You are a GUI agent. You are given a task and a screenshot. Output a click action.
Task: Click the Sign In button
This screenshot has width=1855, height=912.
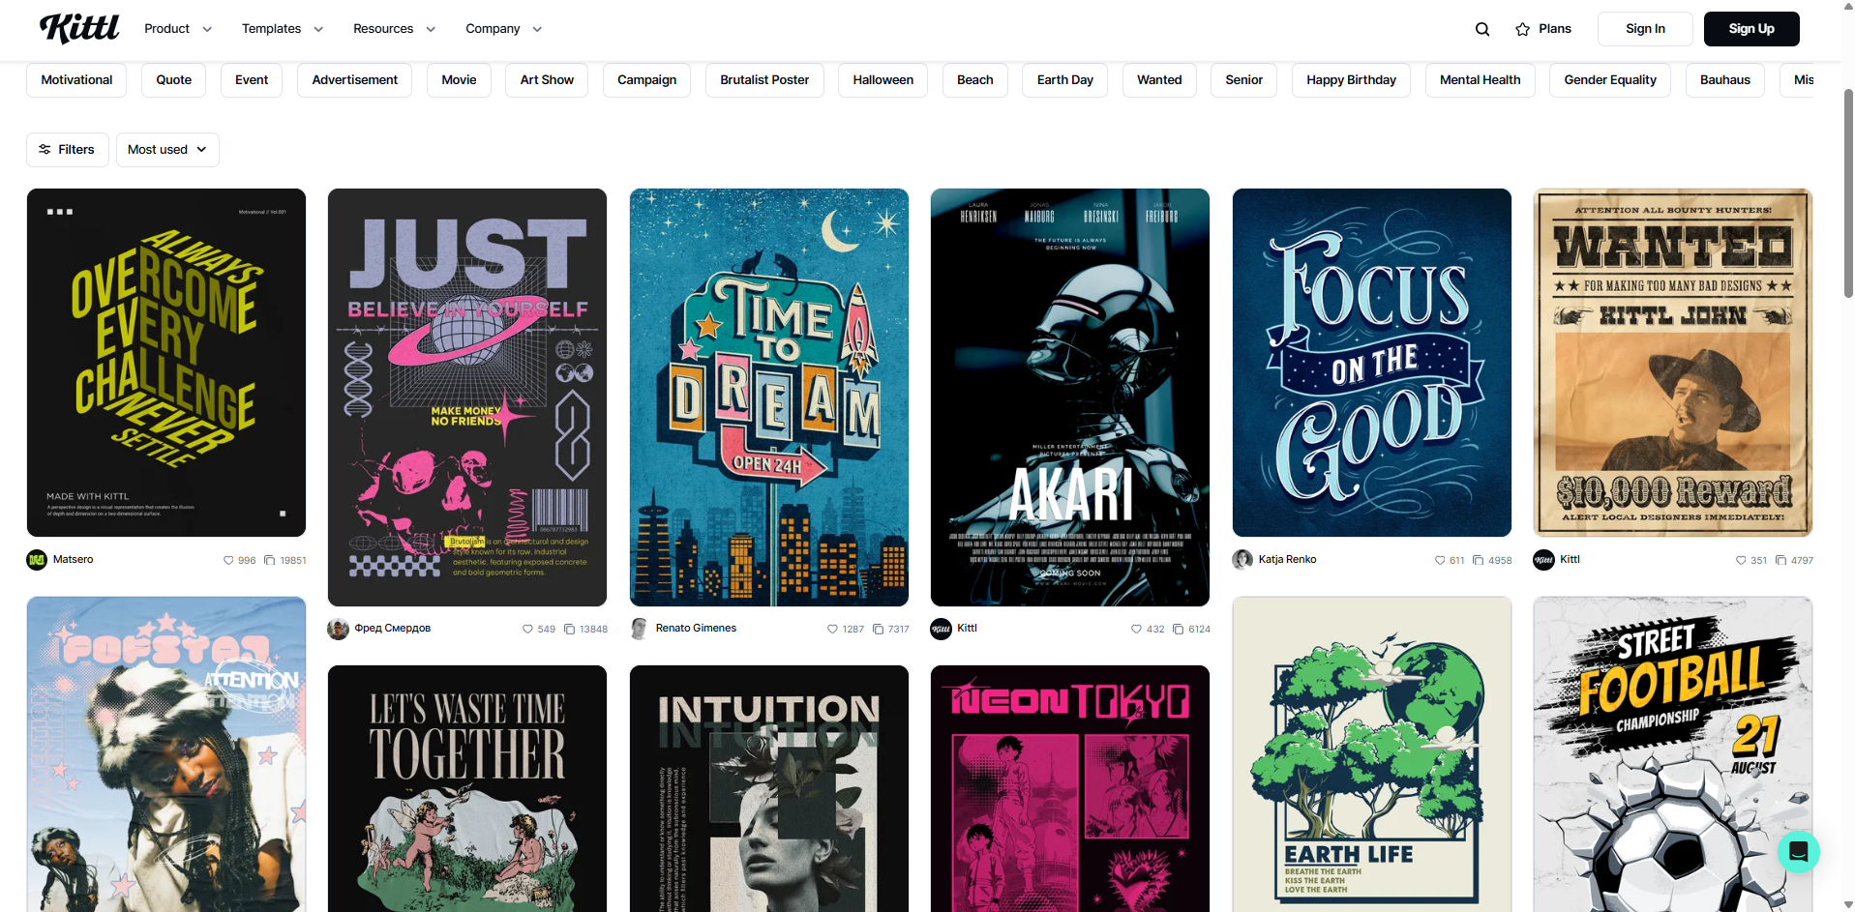(1644, 28)
